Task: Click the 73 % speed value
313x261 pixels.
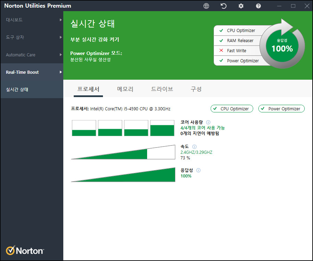Action: coord(185,158)
